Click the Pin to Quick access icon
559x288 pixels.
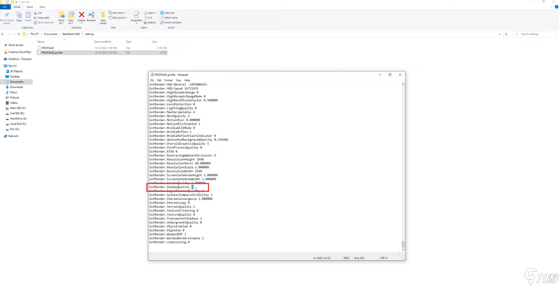[7, 15]
